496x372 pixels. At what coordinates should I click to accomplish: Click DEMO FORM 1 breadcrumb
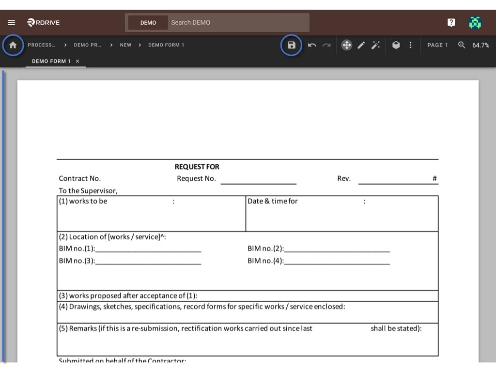(166, 45)
